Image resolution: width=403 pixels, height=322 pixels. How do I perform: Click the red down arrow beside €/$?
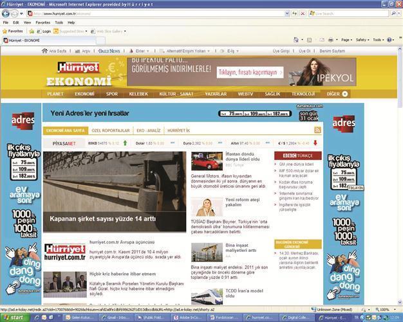(x=315, y=143)
